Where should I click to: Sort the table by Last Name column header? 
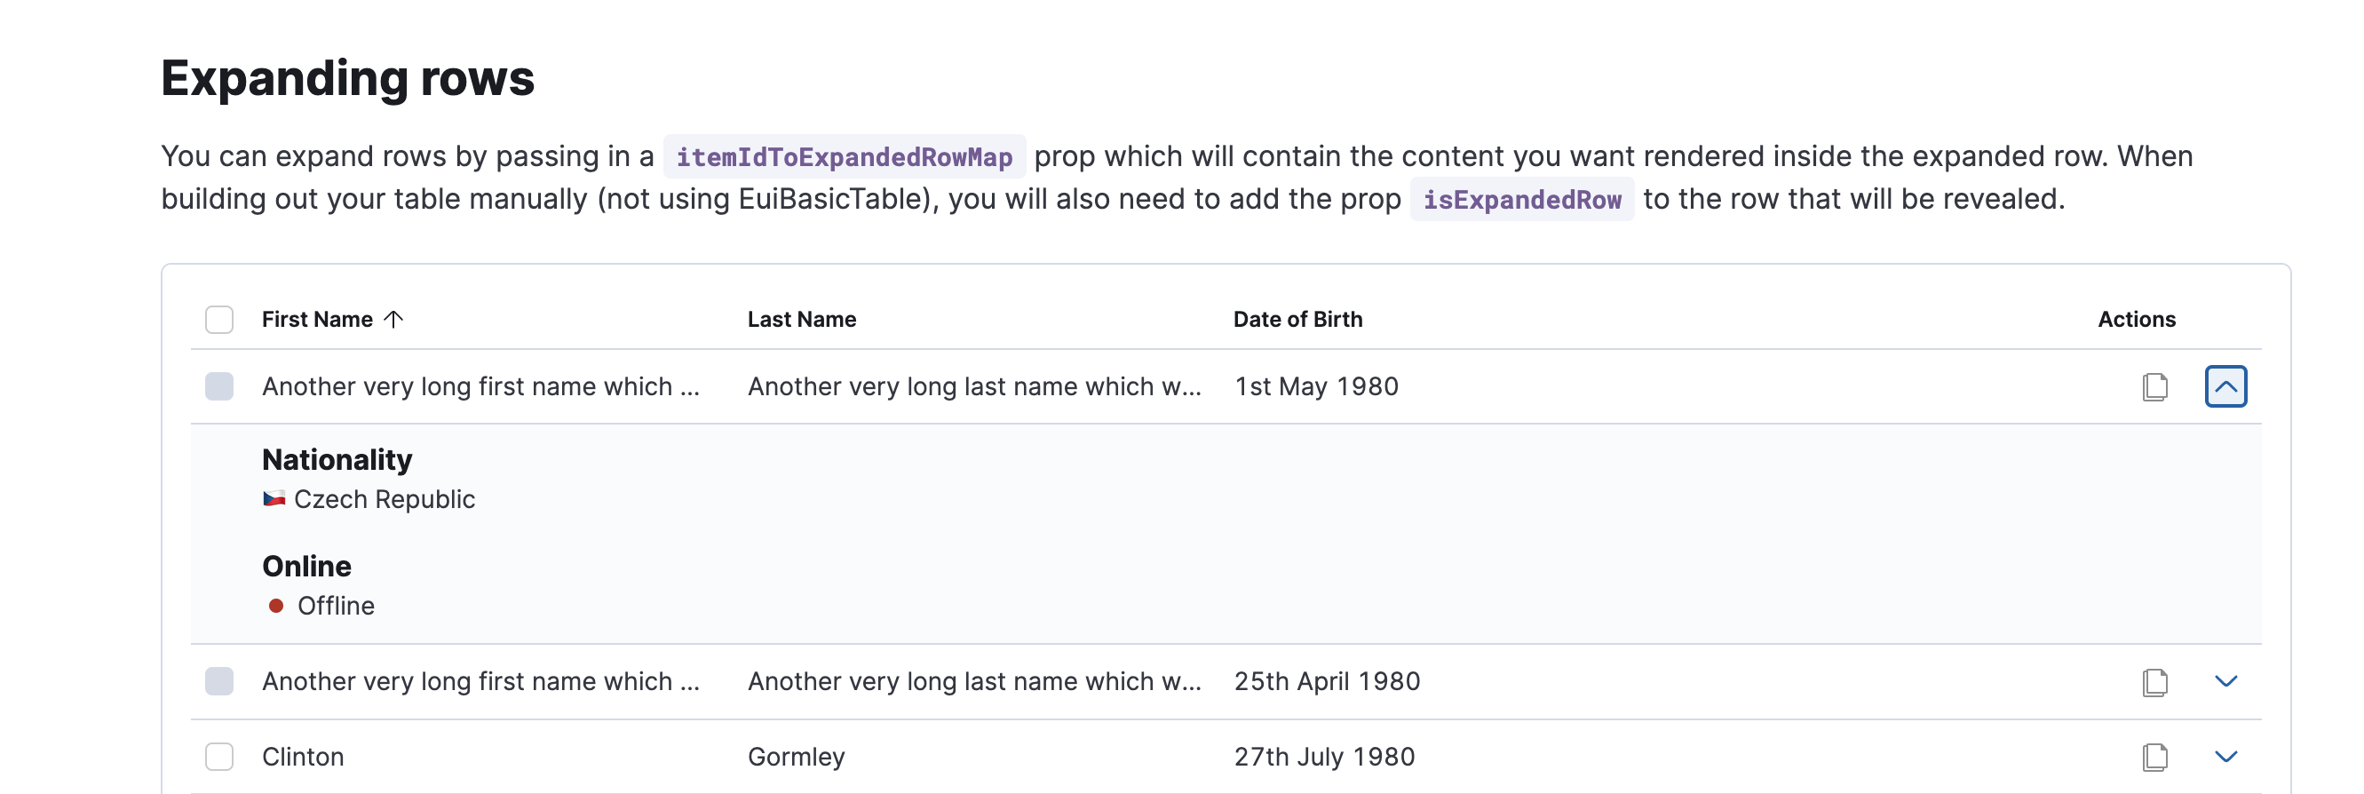pos(801,320)
